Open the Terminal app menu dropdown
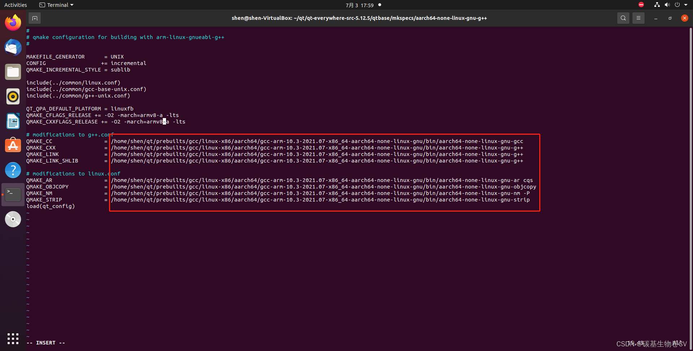693x351 pixels. pos(56,5)
